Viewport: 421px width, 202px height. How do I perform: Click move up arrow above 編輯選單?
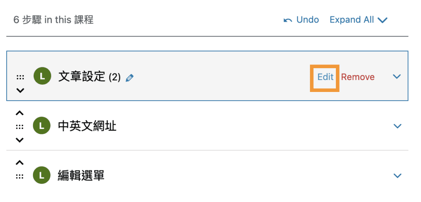tap(20, 163)
